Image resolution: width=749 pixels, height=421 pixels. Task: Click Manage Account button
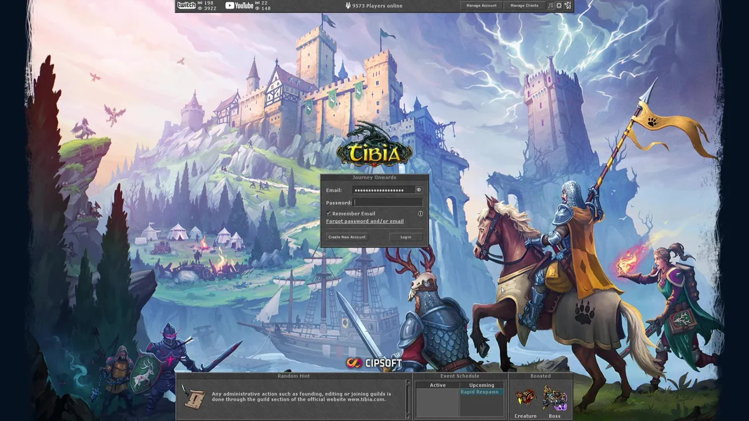482,5
